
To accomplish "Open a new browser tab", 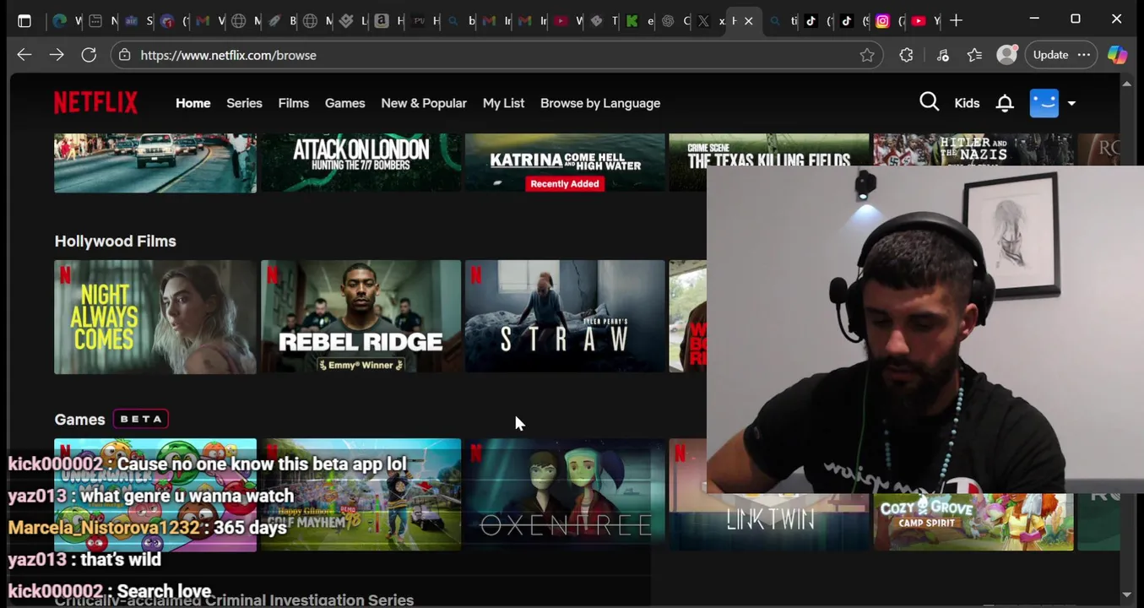I will 956,20.
